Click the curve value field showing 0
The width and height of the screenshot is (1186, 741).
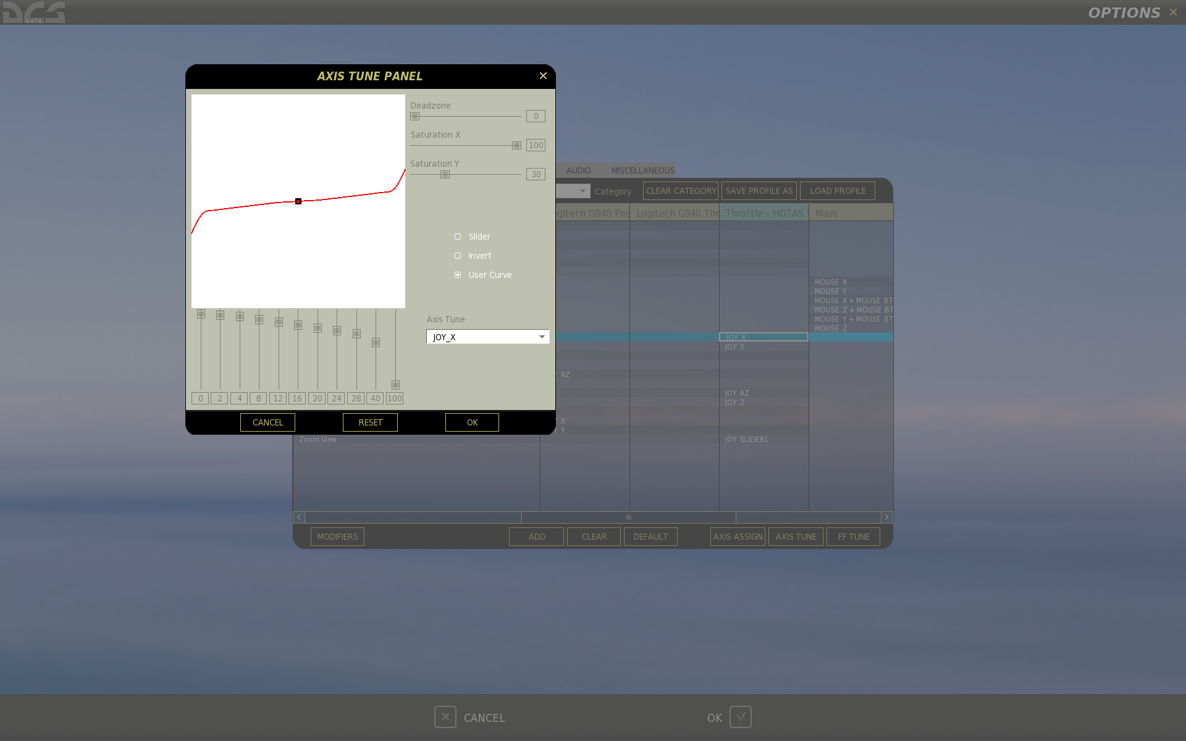coord(200,398)
